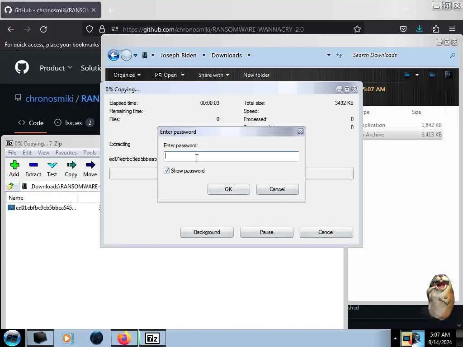This screenshot has height=347, width=463.
Task: Click the Explorer search magnifier icon
Action: pos(453,55)
